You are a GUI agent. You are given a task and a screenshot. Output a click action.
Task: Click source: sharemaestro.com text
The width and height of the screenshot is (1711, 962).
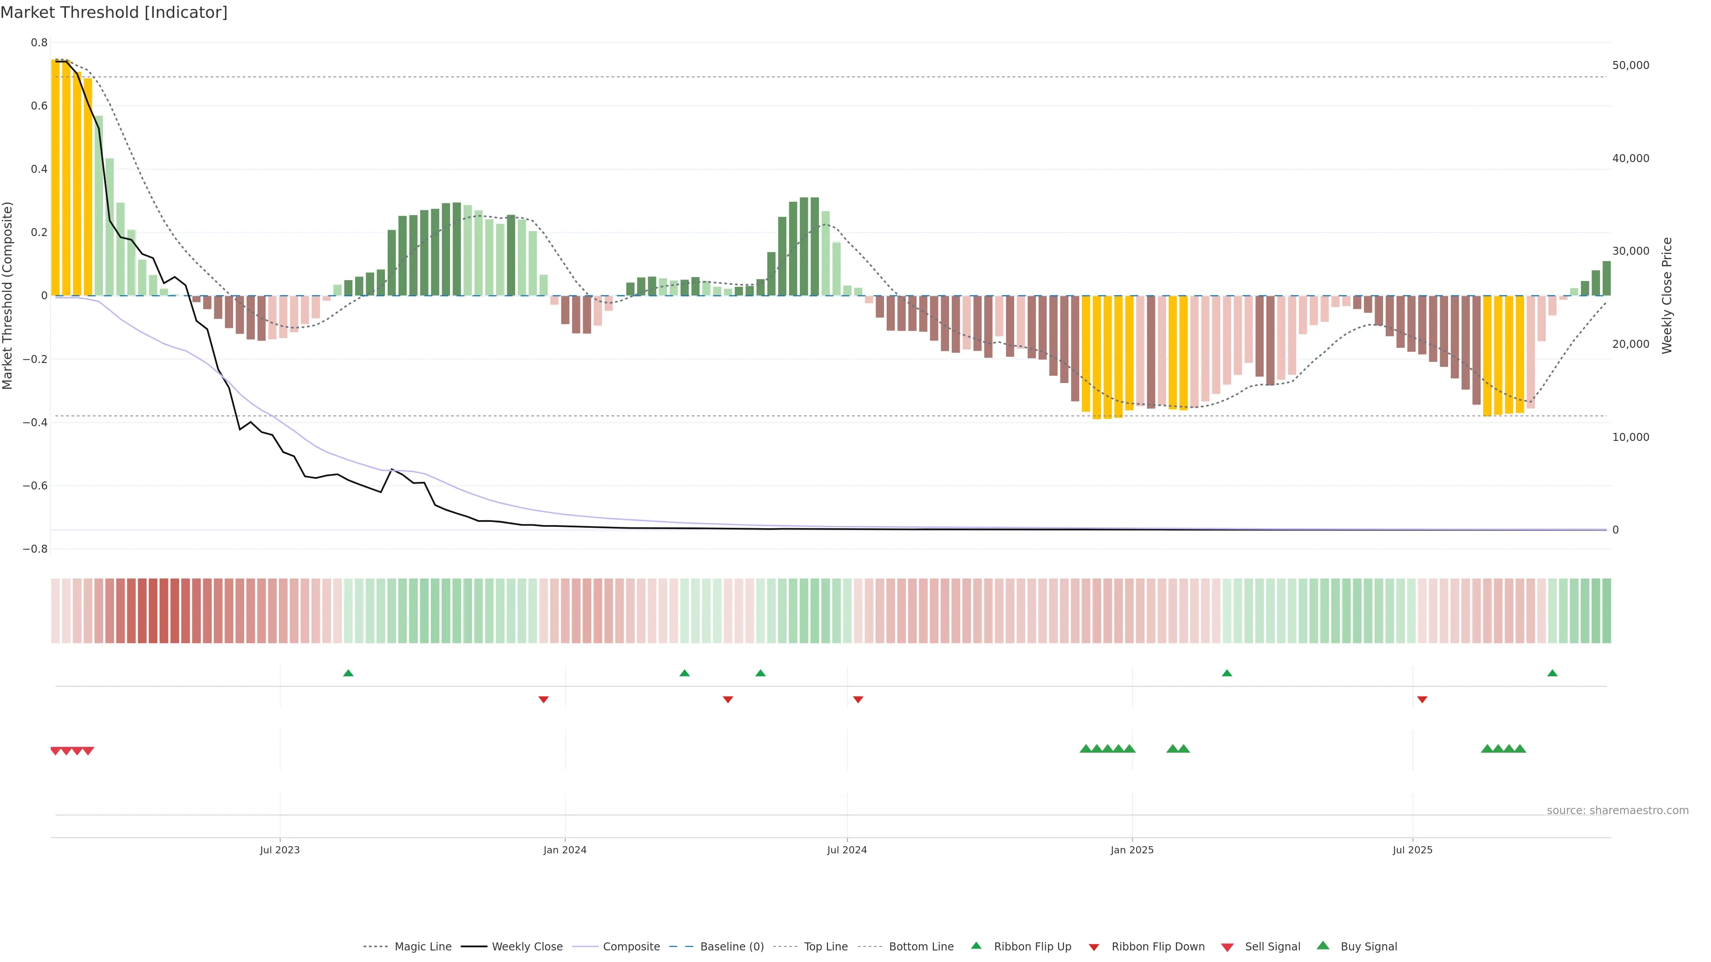[1617, 811]
